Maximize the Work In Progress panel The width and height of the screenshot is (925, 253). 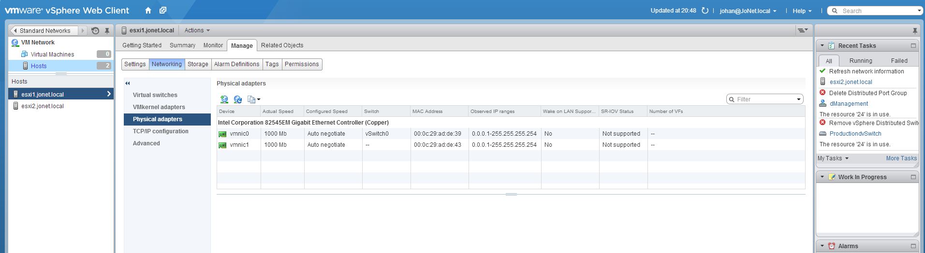click(x=913, y=177)
